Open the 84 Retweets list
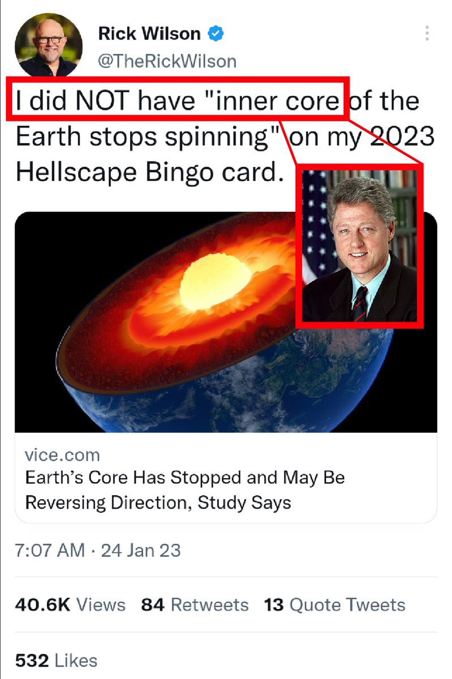This screenshot has width=452, height=679. [x=195, y=604]
